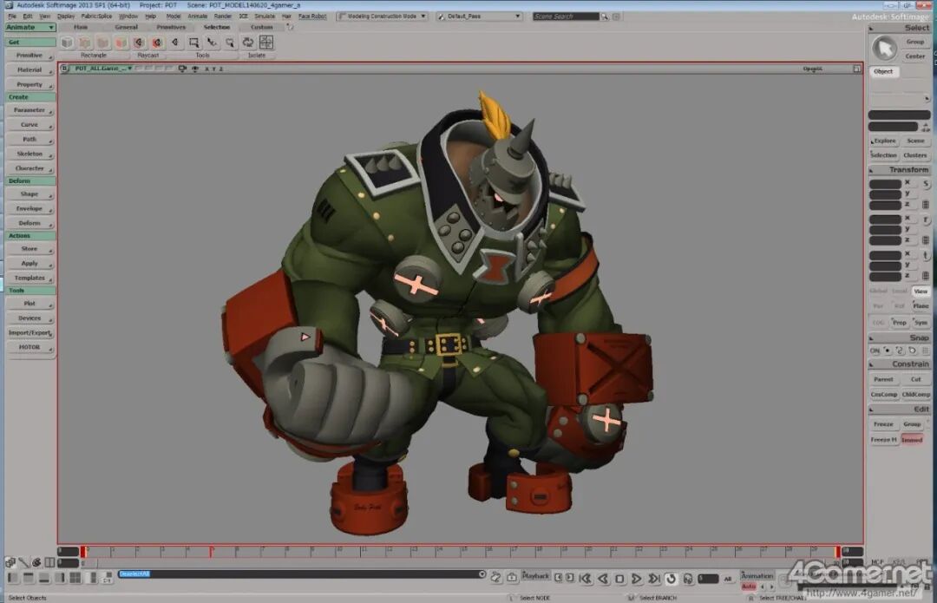Click the Scene Search input field
Screen dimensions: 937x603
(566, 16)
